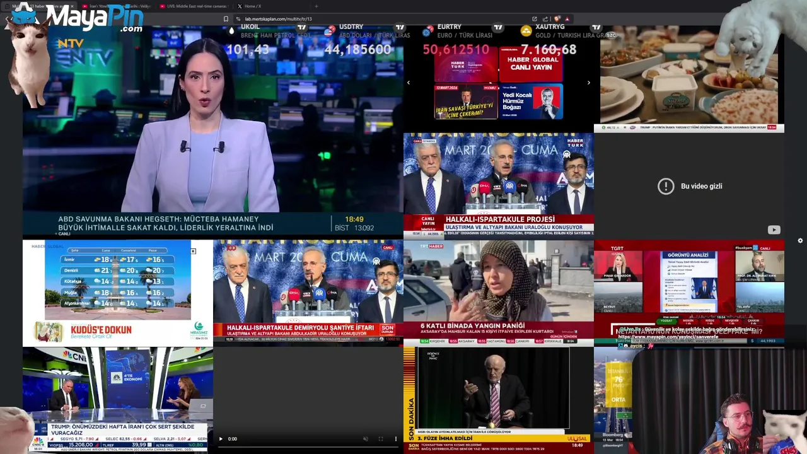Screen dimensions: 807x454
Task: Open more options on empty video player
Action: click(x=396, y=439)
